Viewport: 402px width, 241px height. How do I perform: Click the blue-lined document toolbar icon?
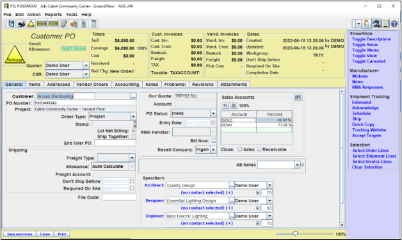pos(84,24)
